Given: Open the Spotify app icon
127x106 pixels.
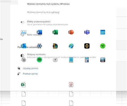Looking at the screenshot, I should [39, 60].
